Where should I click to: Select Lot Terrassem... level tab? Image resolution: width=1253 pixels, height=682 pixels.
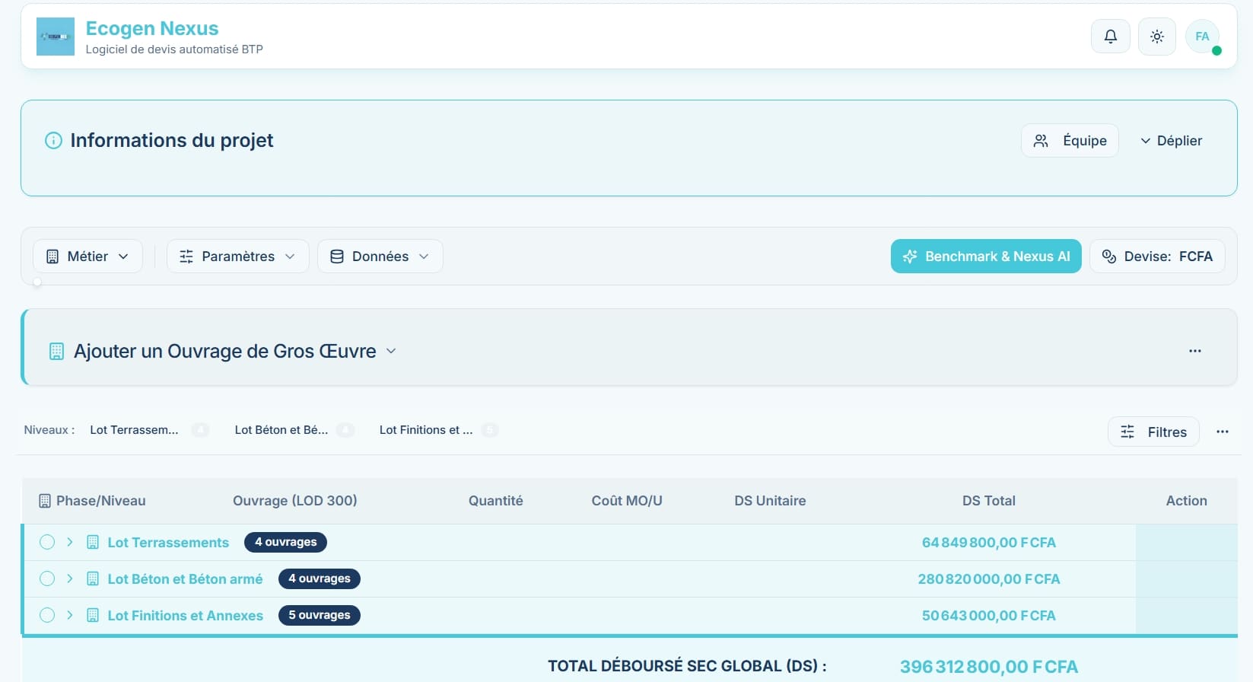pyautogui.click(x=149, y=430)
